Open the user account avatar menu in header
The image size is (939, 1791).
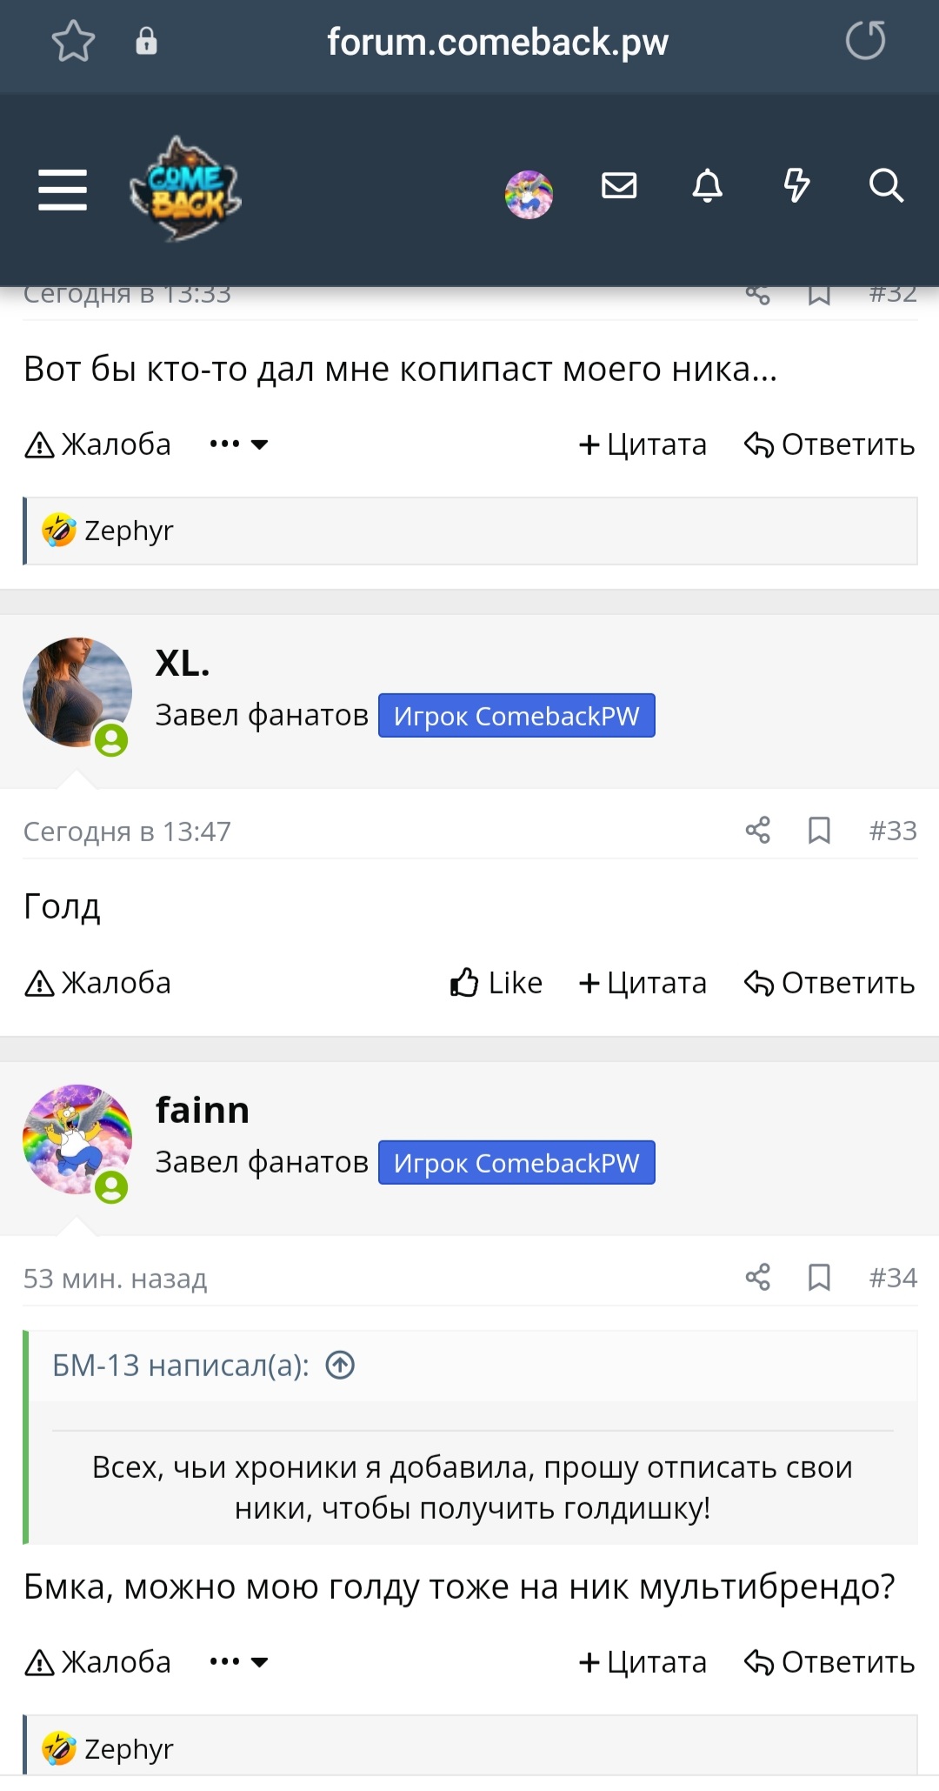click(529, 194)
